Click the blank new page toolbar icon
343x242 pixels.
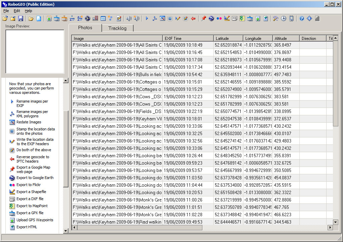pos(39,18)
